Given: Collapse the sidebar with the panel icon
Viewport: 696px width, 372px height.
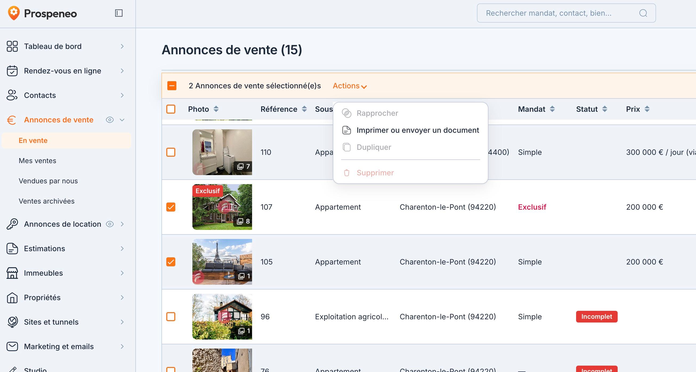Looking at the screenshot, I should [x=119, y=13].
